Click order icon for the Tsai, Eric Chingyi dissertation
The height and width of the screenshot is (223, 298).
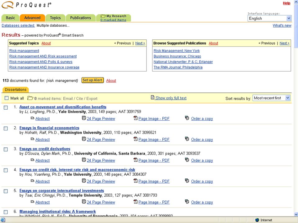tap(187, 202)
